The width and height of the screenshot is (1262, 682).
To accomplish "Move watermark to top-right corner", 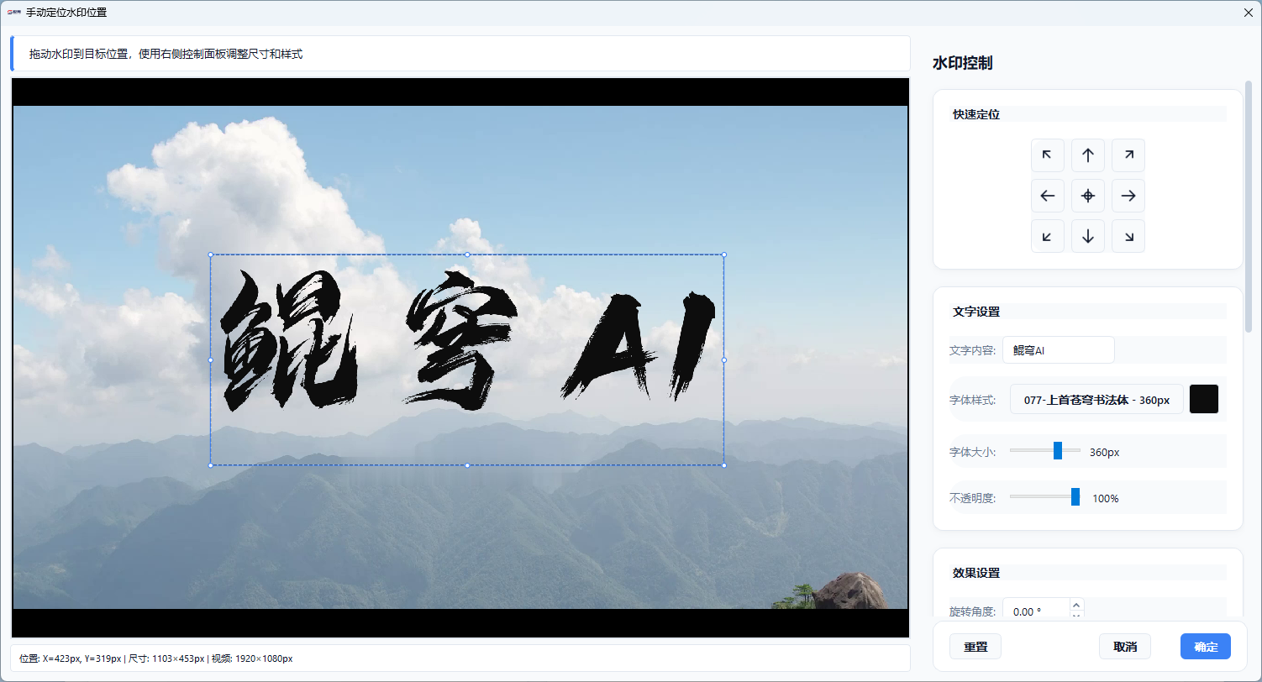I will pyautogui.click(x=1128, y=155).
